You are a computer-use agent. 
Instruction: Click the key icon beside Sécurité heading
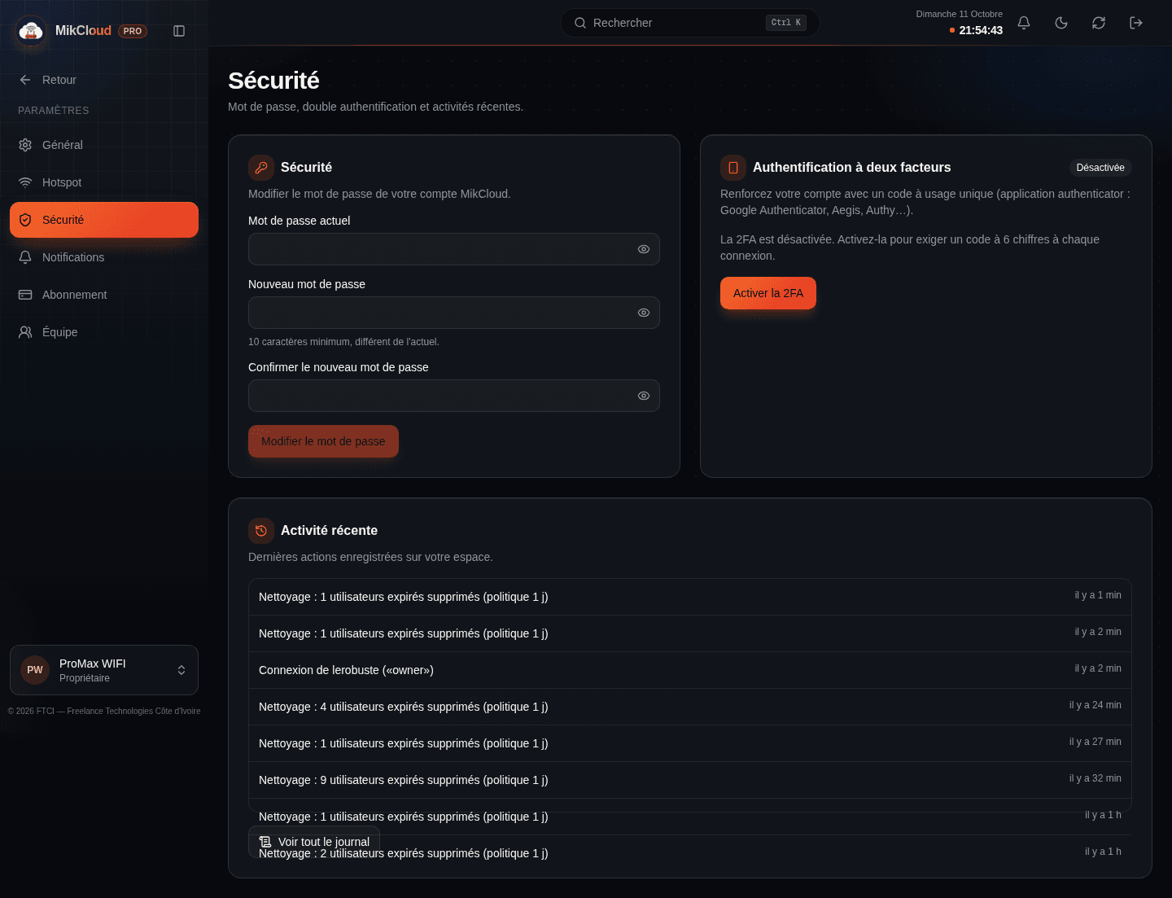(x=261, y=168)
